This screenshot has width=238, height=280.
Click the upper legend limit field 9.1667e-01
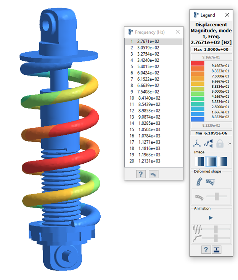point(211,57)
